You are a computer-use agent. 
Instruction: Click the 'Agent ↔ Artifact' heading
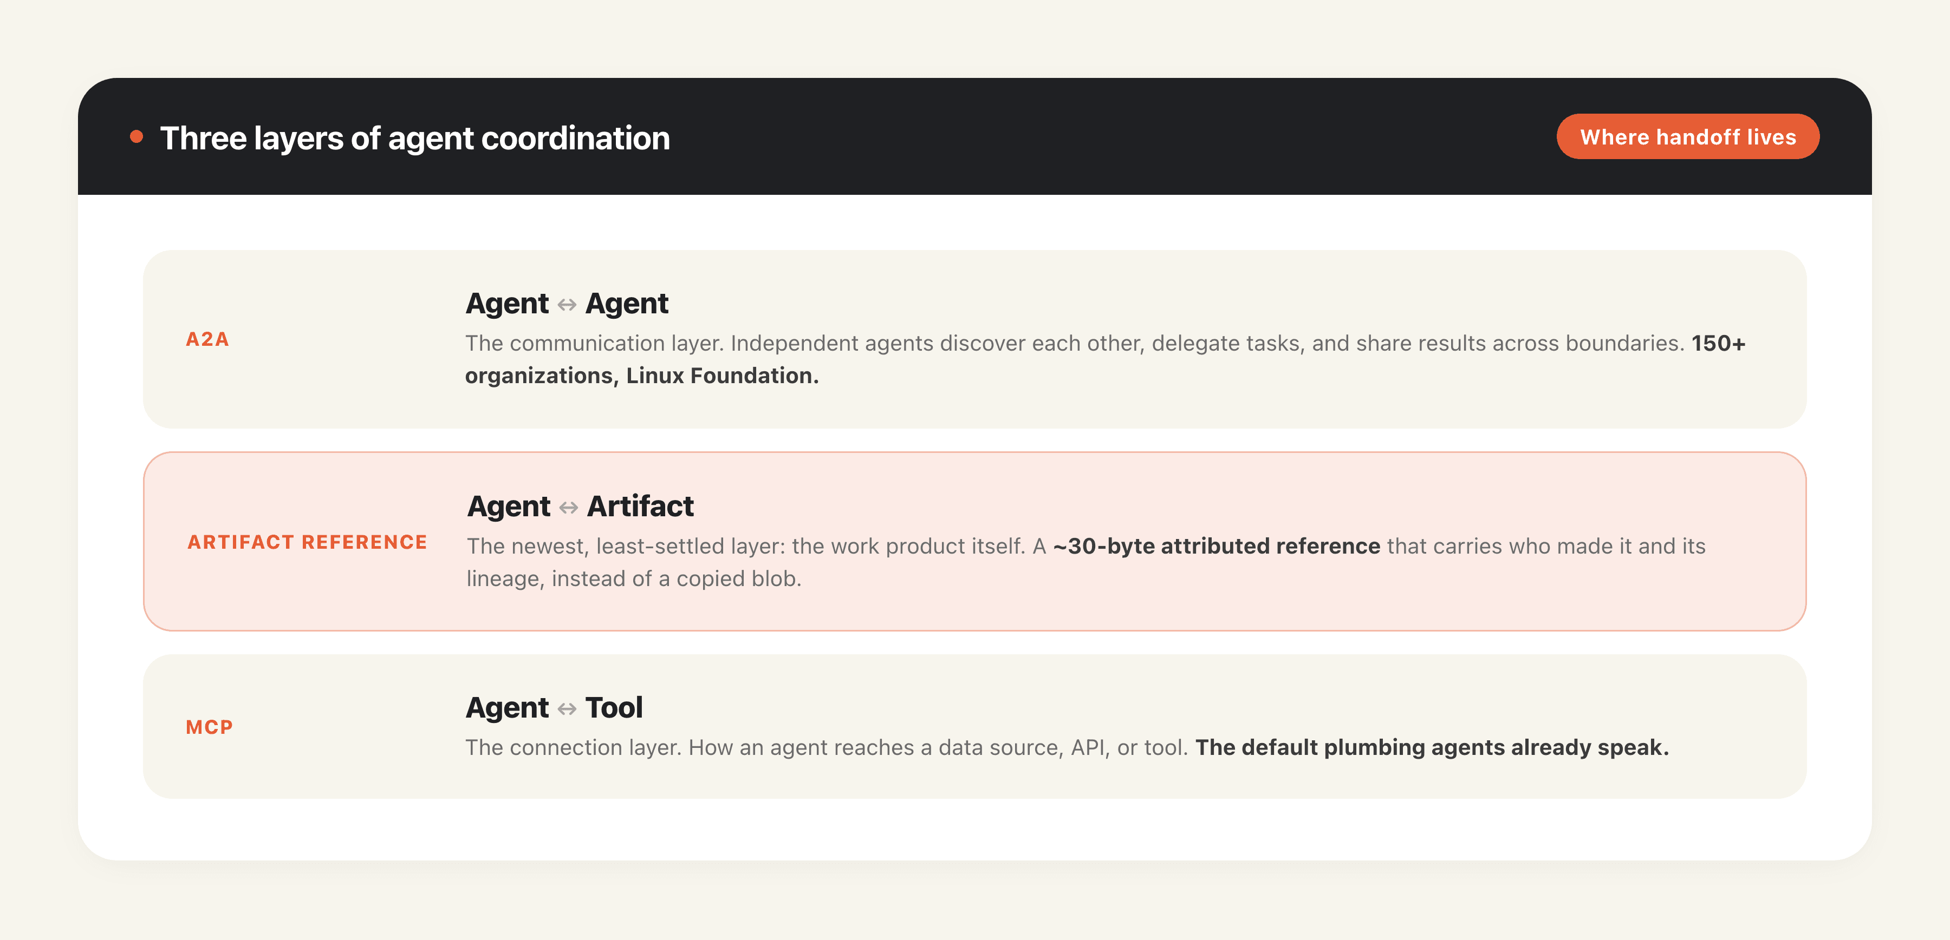pos(580,506)
